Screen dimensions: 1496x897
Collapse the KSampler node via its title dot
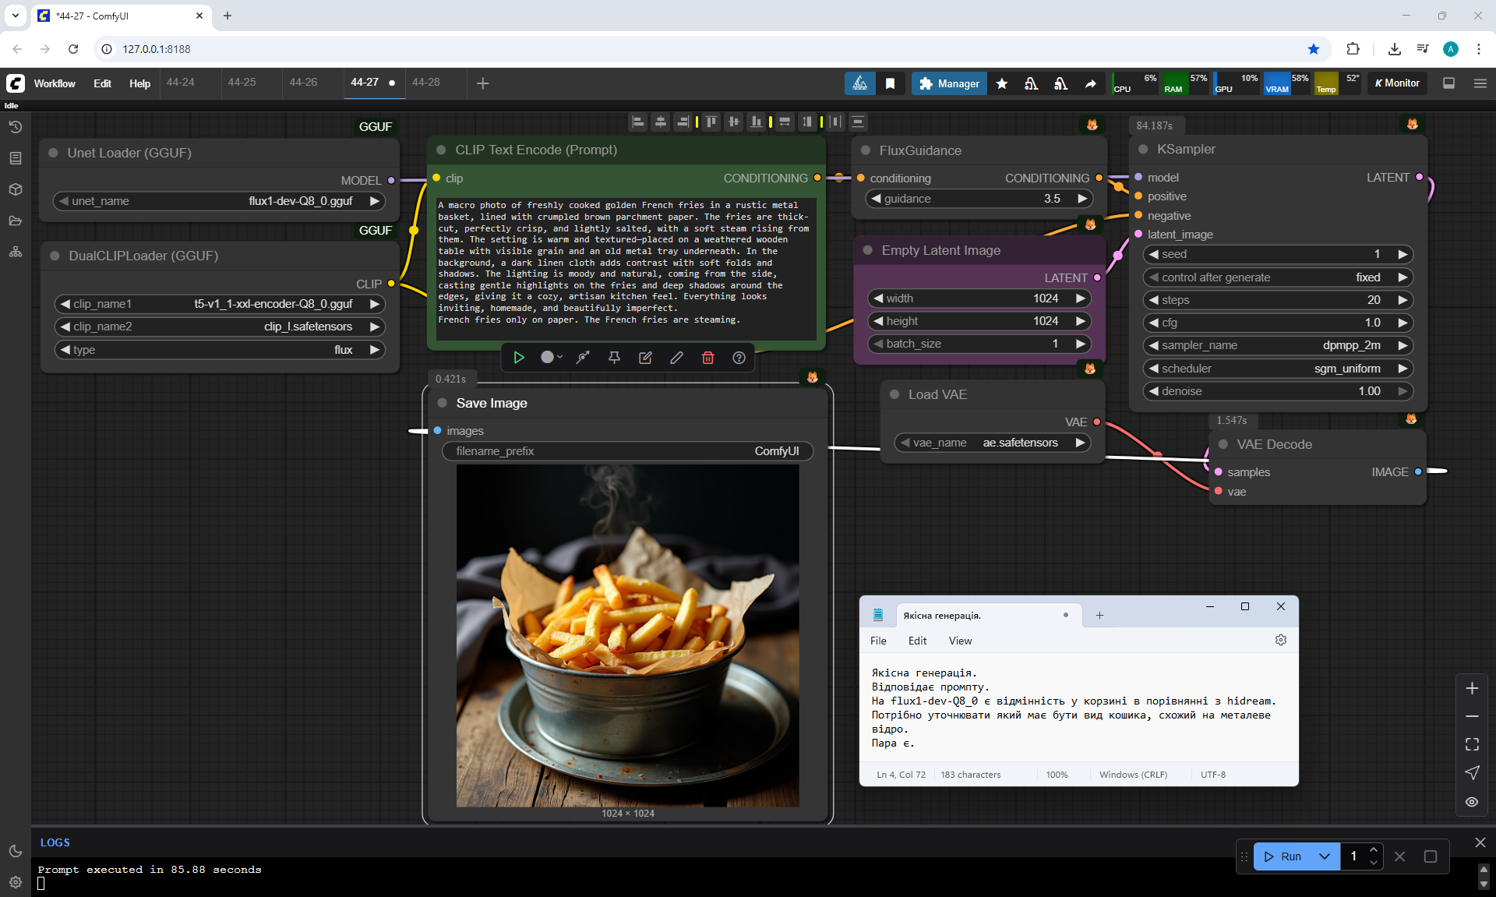(1143, 150)
